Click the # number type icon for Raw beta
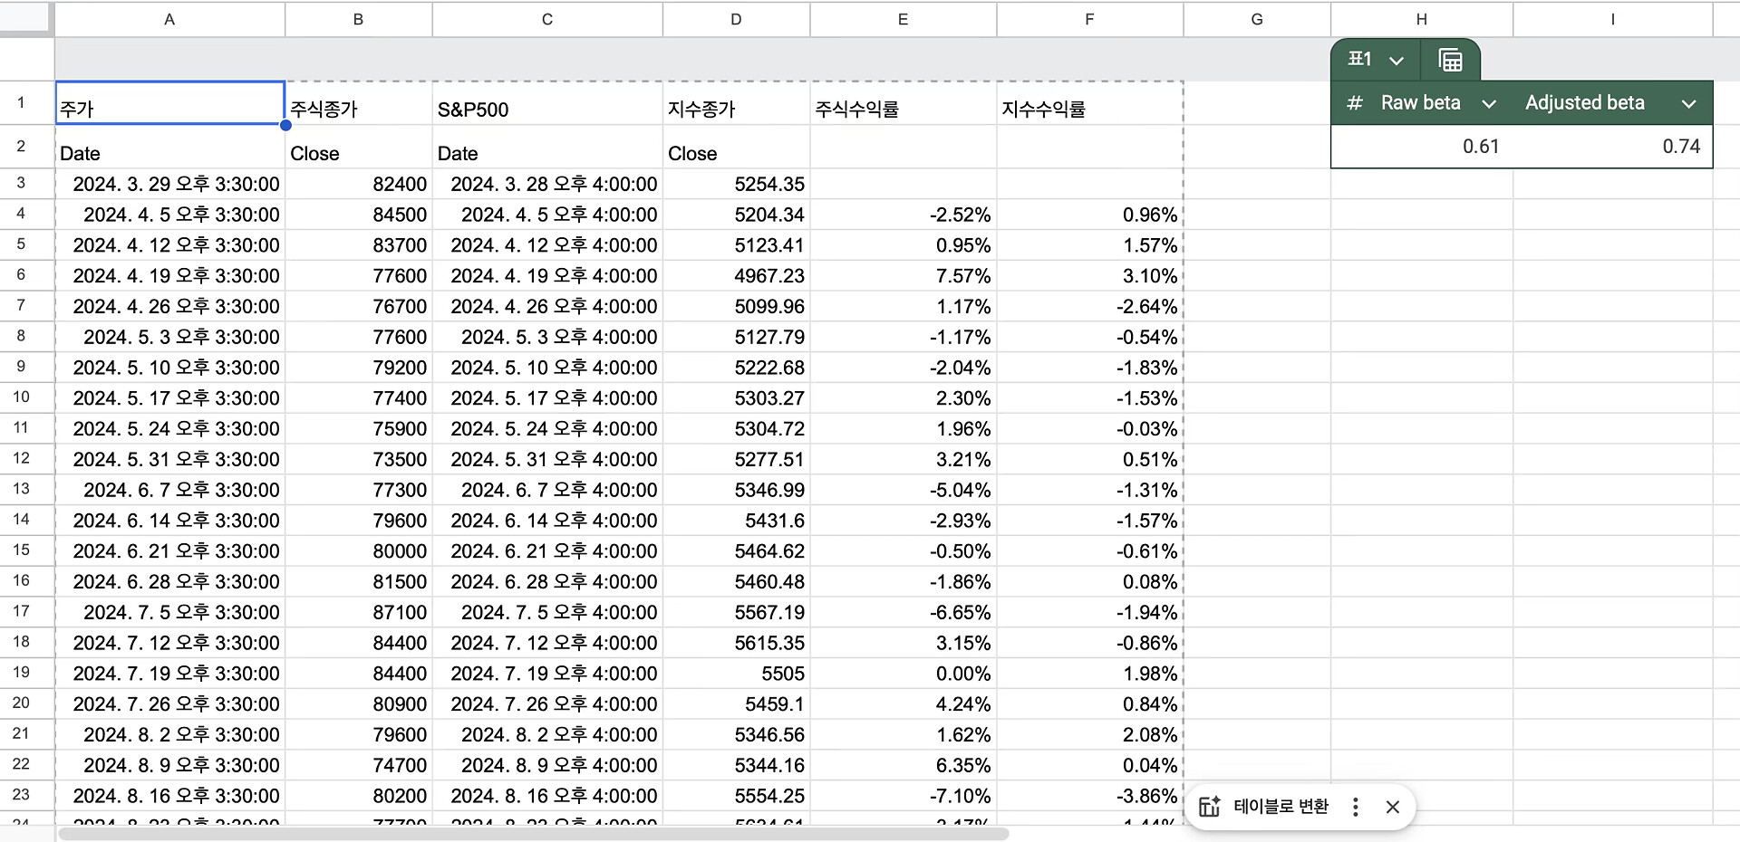This screenshot has height=842, width=1740. coord(1354,103)
